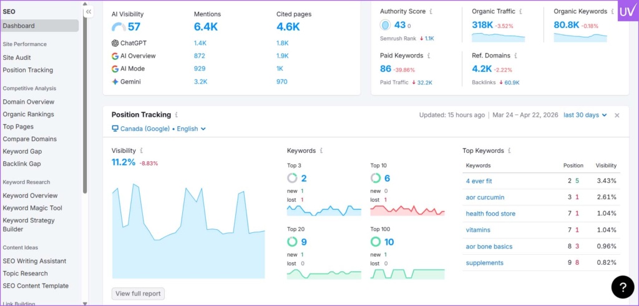The height and width of the screenshot is (306, 639).
Task: Collapse the sidebar with double-chevron icon
Action: tap(89, 11)
